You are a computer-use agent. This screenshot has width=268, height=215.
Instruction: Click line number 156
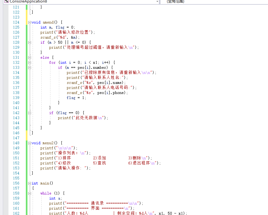click(x=16, y=183)
